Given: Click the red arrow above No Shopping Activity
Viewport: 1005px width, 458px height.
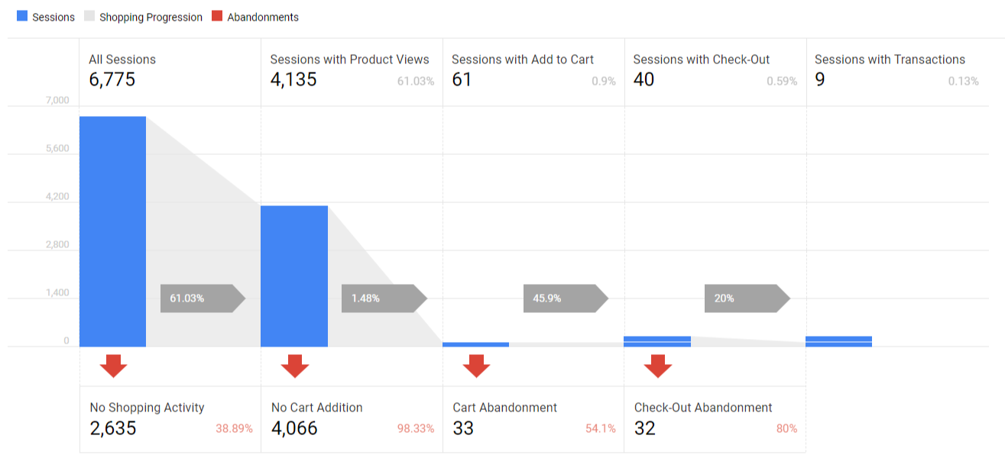Looking at the screenshot, I should (x=113, y=366).
